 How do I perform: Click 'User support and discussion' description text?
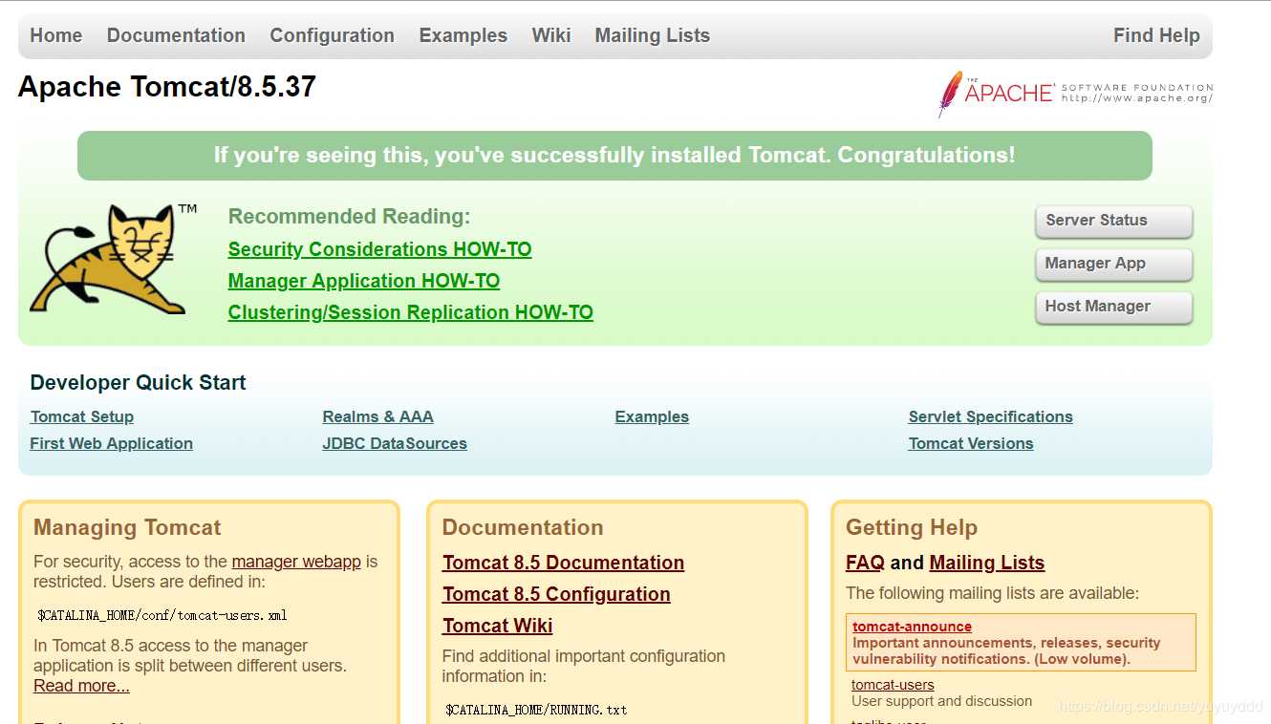pos(941,701)
